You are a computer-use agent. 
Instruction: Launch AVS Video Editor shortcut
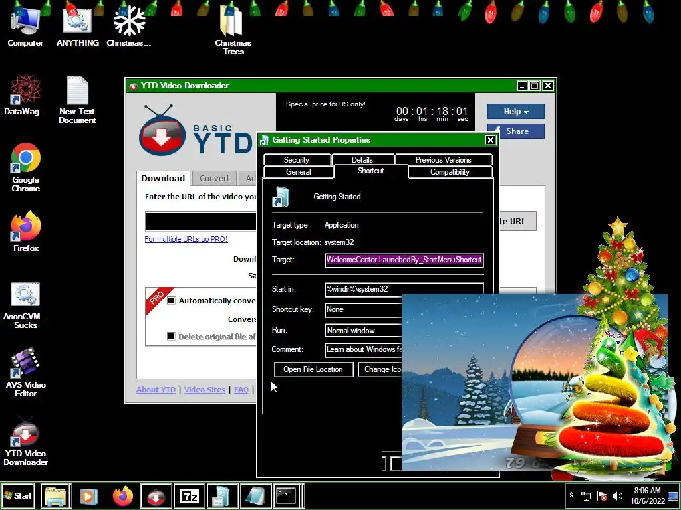(x=25, y=373)
